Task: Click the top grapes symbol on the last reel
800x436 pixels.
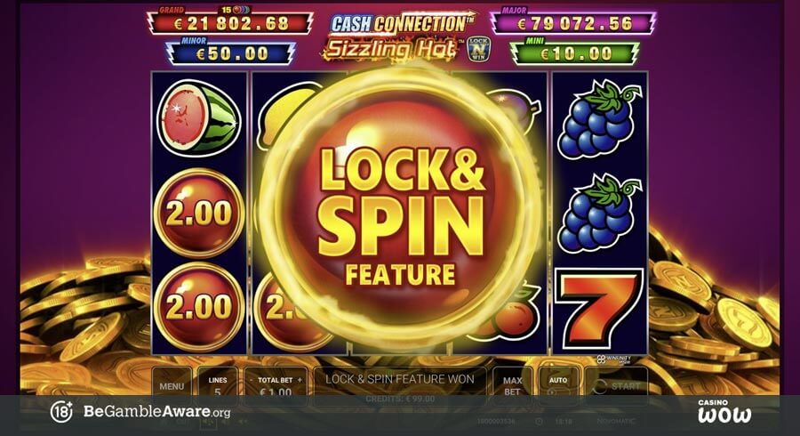Action: tap(599, 119)
